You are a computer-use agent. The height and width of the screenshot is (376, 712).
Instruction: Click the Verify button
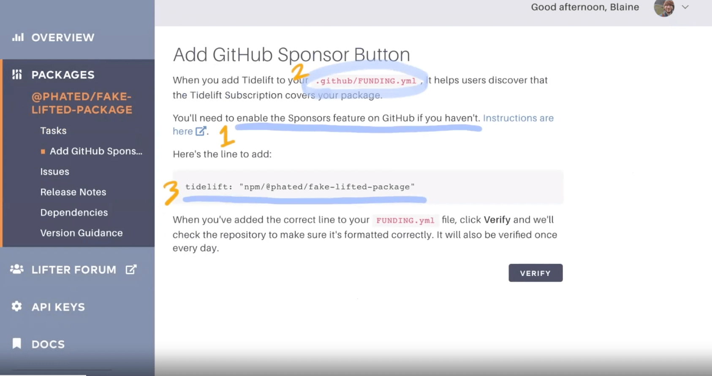tap(535, 273)
